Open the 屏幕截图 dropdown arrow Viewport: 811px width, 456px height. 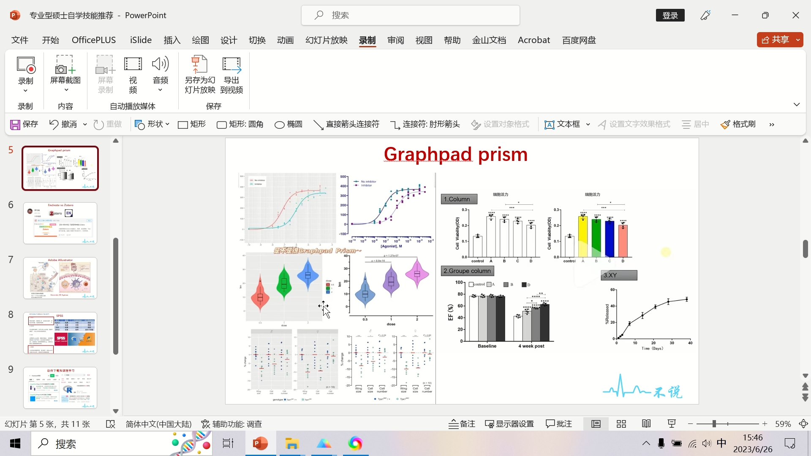pos(66,90)
